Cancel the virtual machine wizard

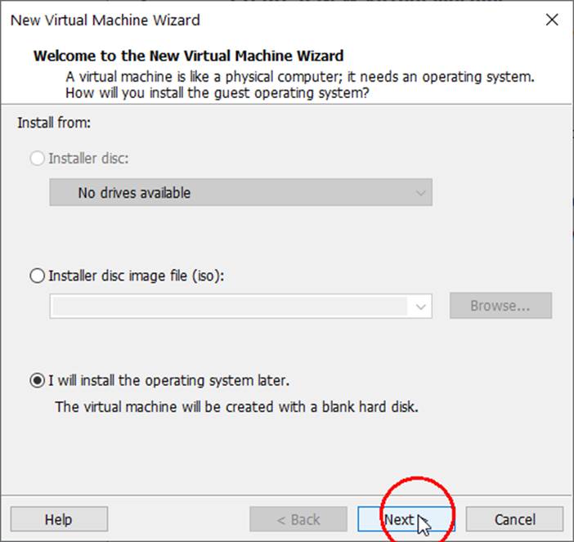pos(514,519)
